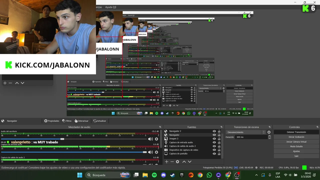Open Filtros for the selected source
This screenshot has width=320, height=180.
point(67,121)
